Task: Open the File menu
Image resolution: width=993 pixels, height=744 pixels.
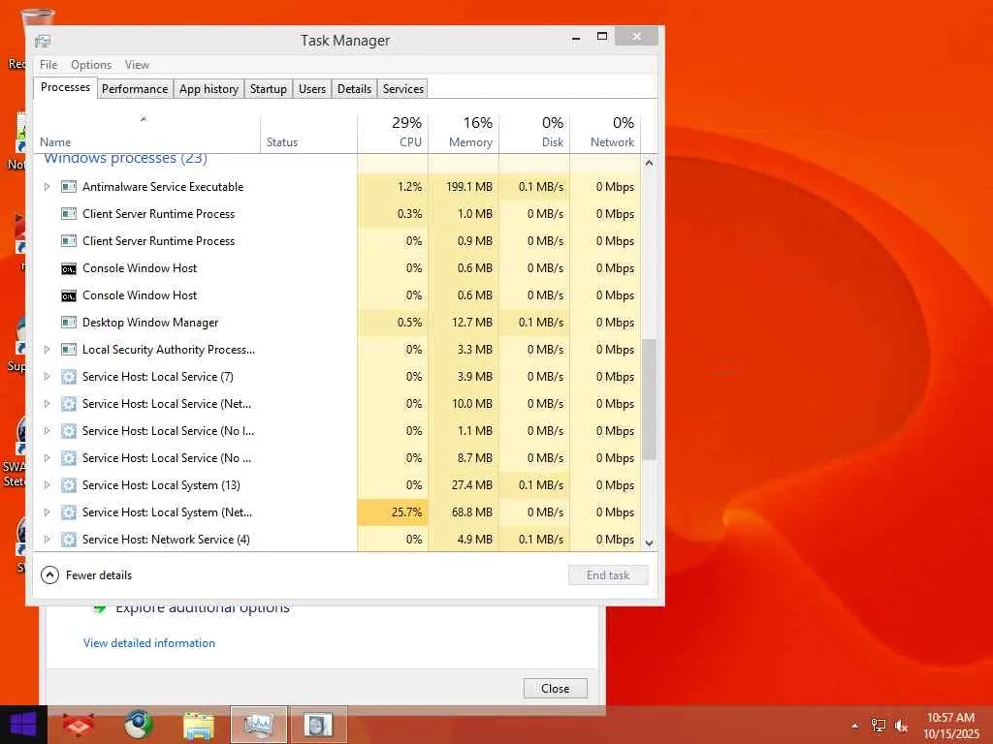Action: click(48, 65)
